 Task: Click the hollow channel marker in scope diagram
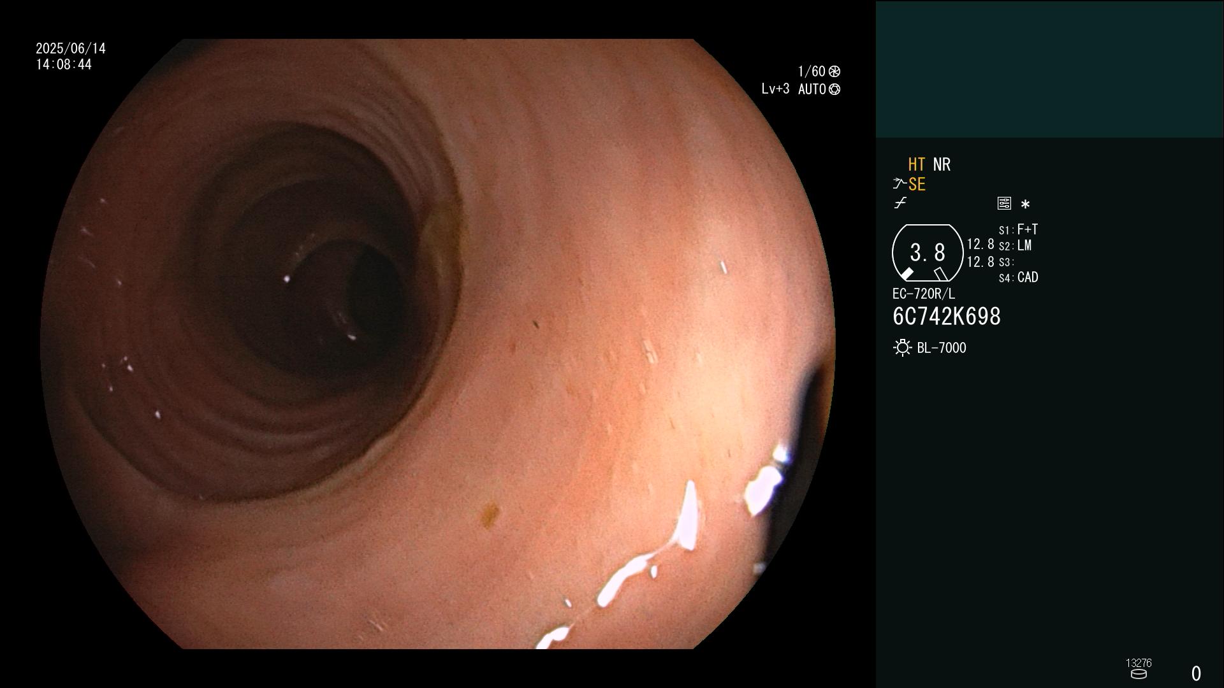[x=940, y=274]
